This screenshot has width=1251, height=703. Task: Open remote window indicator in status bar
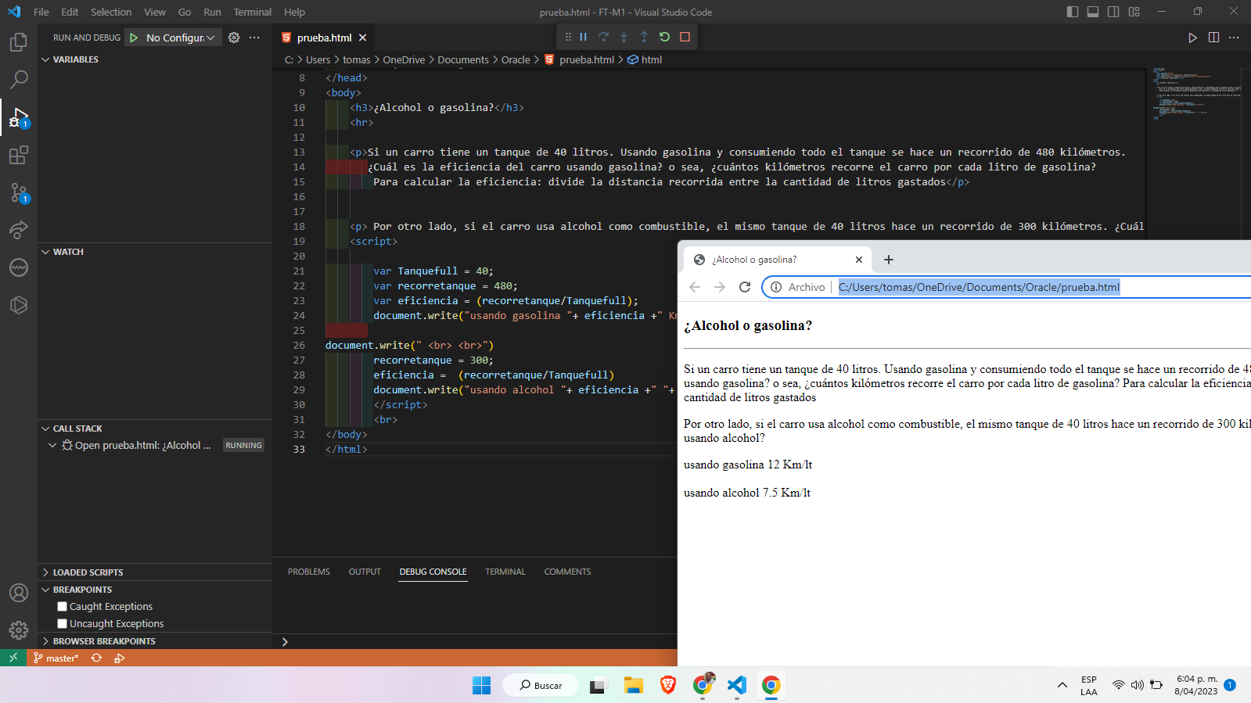click(13, 658)
